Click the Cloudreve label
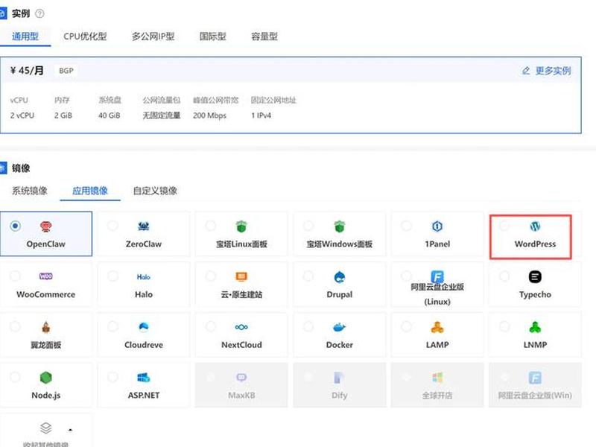 (144, 345)
